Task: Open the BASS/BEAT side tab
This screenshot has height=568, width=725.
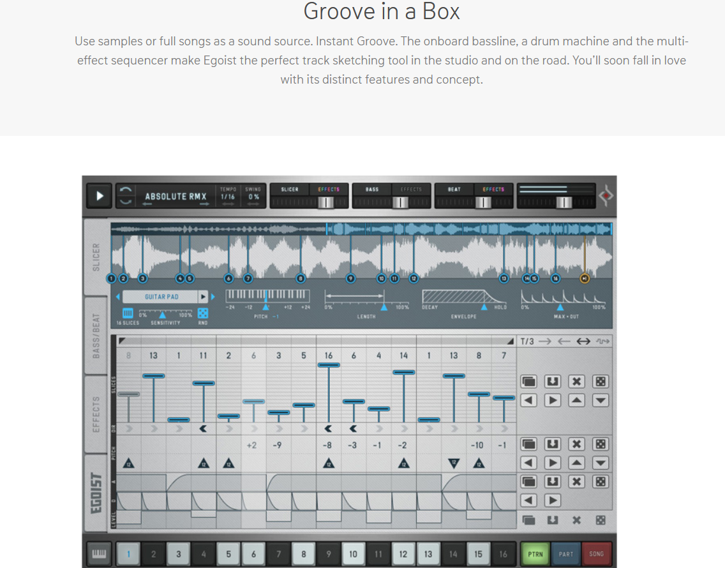Action: 96,336
